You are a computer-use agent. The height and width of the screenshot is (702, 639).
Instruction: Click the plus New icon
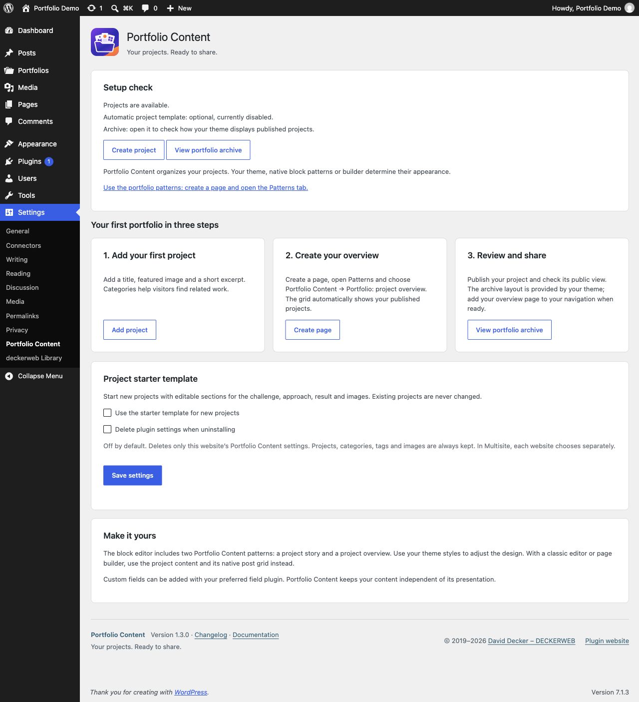pos(170,8)
